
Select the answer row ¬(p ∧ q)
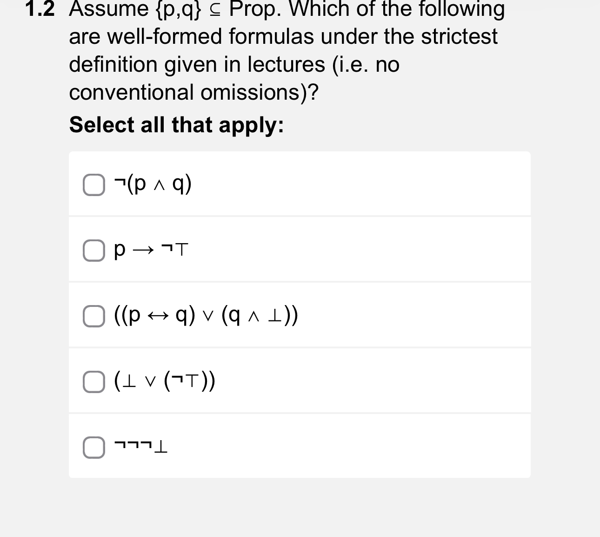(300, 183)
